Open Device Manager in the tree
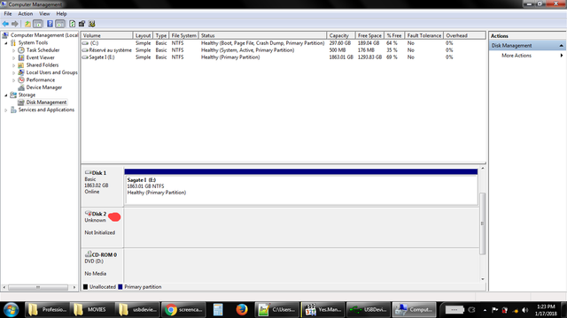 click(x=43, y=87)
